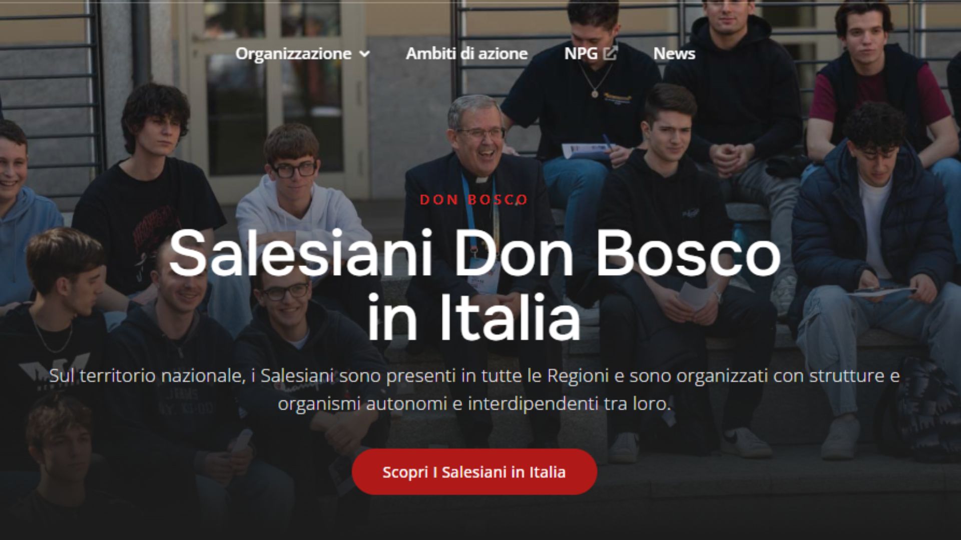The image size is (961, 540).
Task: Open the News section
Action: (674, 53)
